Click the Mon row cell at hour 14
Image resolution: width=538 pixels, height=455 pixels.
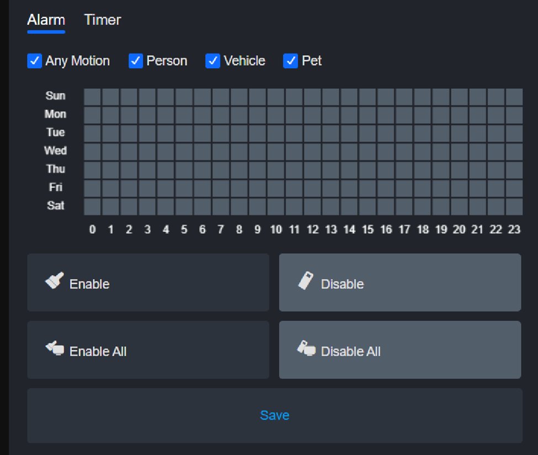tap(349, 115)
